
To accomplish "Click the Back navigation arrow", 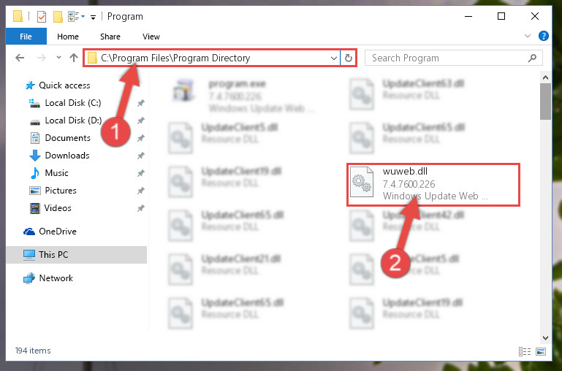I will [x=20, y=58].
